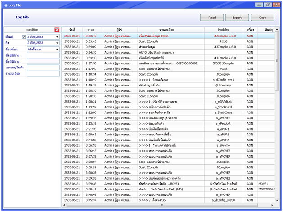Click module cell a_aPUR1
This screenshot has height=212, width=283.
(224, 129)
